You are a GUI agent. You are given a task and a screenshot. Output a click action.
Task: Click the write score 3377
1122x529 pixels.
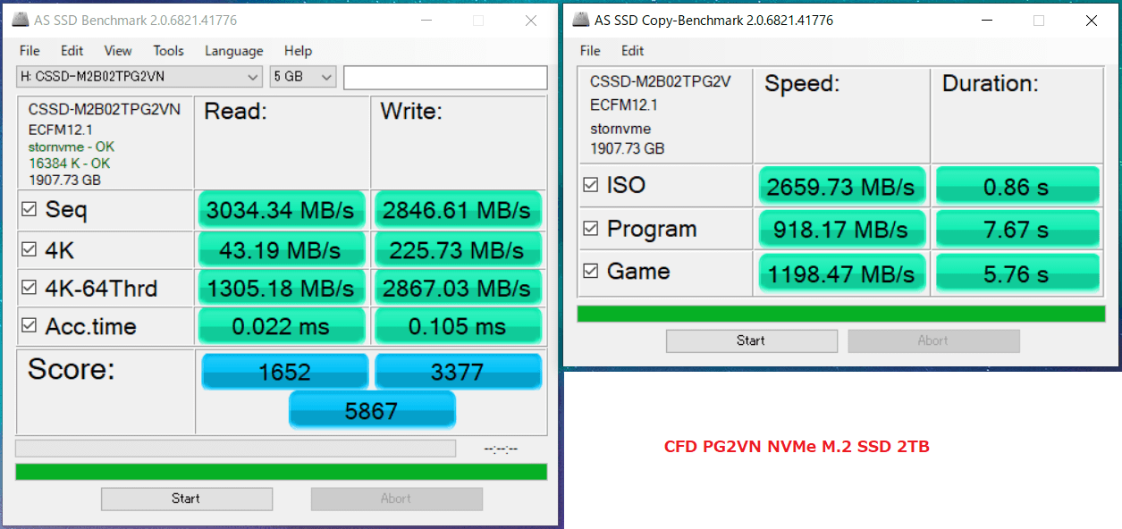tap(458, 372)
